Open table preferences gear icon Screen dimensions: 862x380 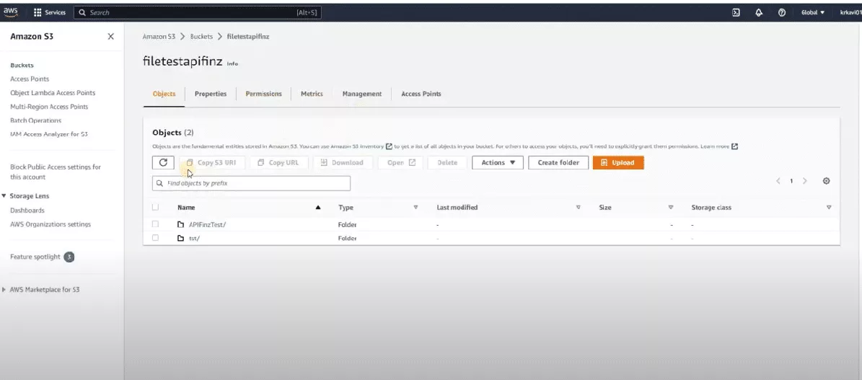point(826,181)
